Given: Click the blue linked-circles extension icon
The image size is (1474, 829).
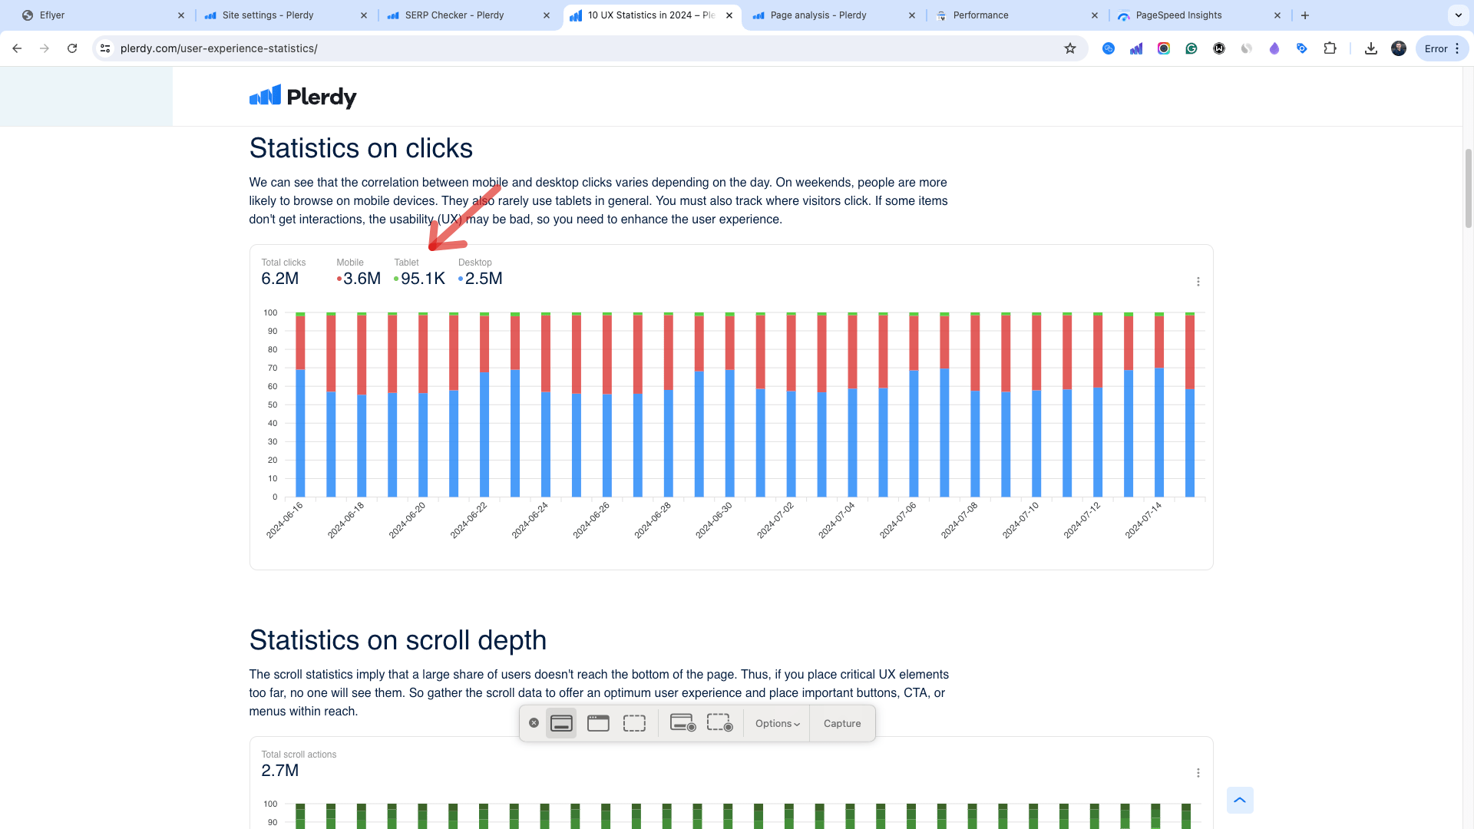Looking at the screenshot, I should point(1109,48).
